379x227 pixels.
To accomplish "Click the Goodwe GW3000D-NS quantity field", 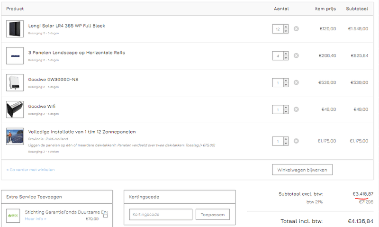I will (277, 82).
